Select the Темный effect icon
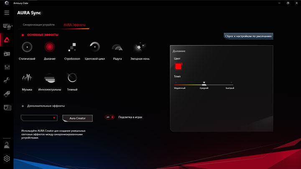Image resolution: width=301 pixels, height=169 pixels. point(72,78)
